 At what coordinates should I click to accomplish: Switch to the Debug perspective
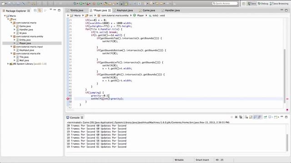click(263, 4)
